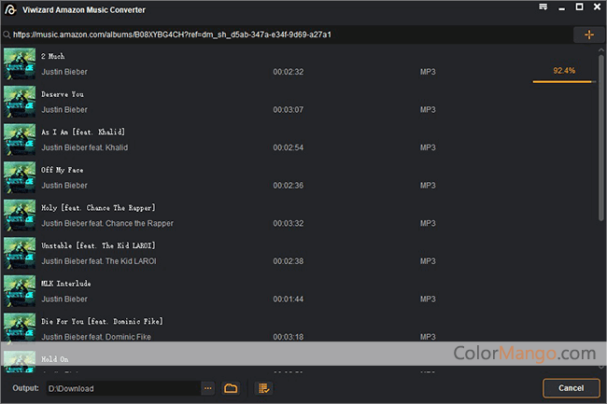Click album art of 'Off My Face'
This screenshot has width=607, height=404.
pos(20,177)
